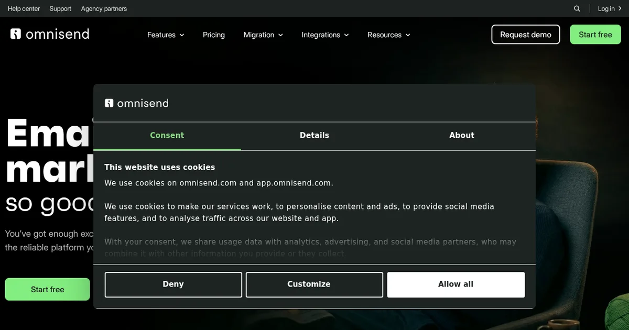This screenshot has width=629, height=330.
Task: Open the Agency partners link
Action: [104, 8]
